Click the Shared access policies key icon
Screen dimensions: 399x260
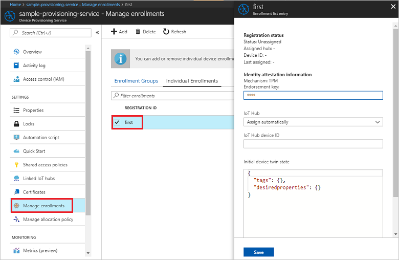tap(16, 165)
